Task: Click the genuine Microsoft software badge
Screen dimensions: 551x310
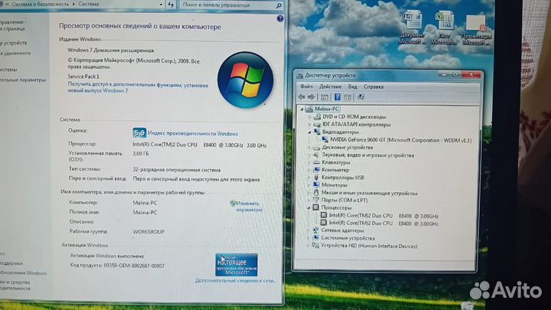Action: (236, 264)
